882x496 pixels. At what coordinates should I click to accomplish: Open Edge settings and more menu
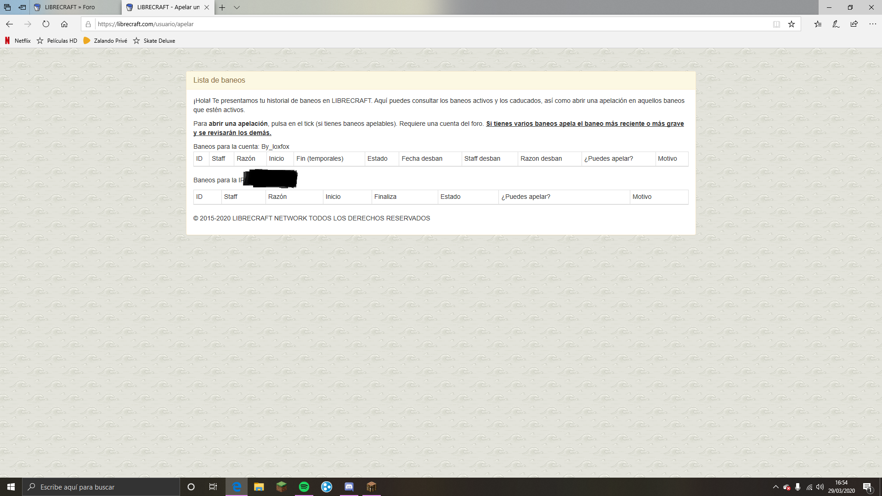click(x=872, y=24)
